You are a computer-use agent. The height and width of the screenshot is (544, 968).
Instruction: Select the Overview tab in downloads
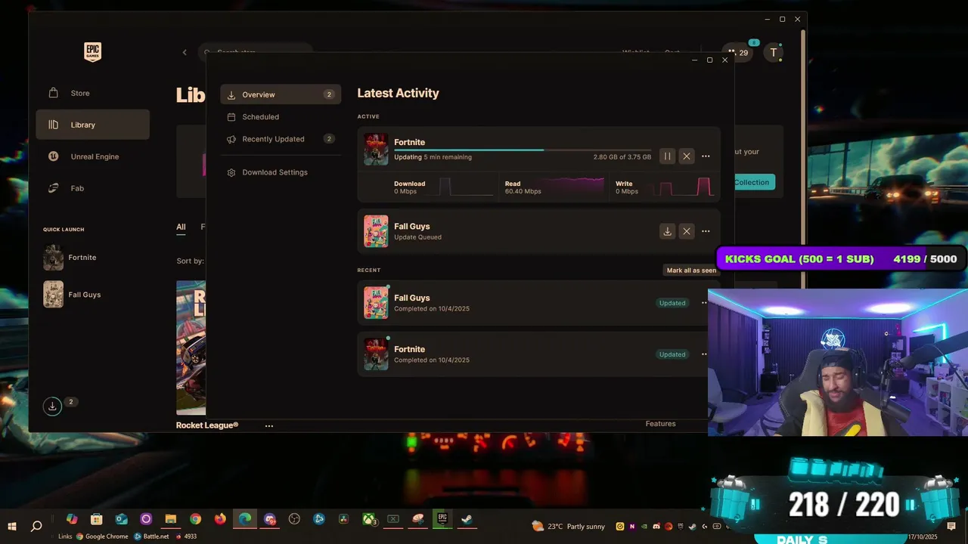click(281, 94)
